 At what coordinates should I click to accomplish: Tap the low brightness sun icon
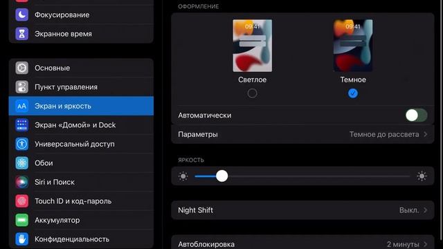coord(183,176)
